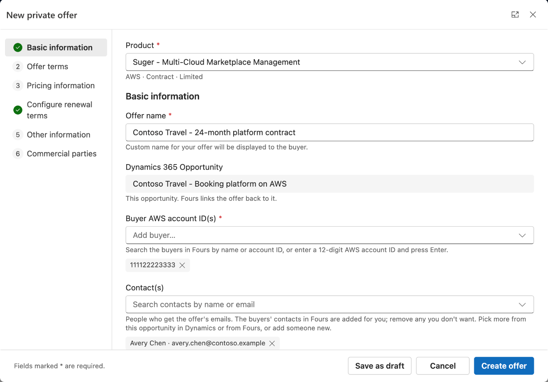
Task: Click the Dynamics 365 Opportunity value field
Action: 329,184
